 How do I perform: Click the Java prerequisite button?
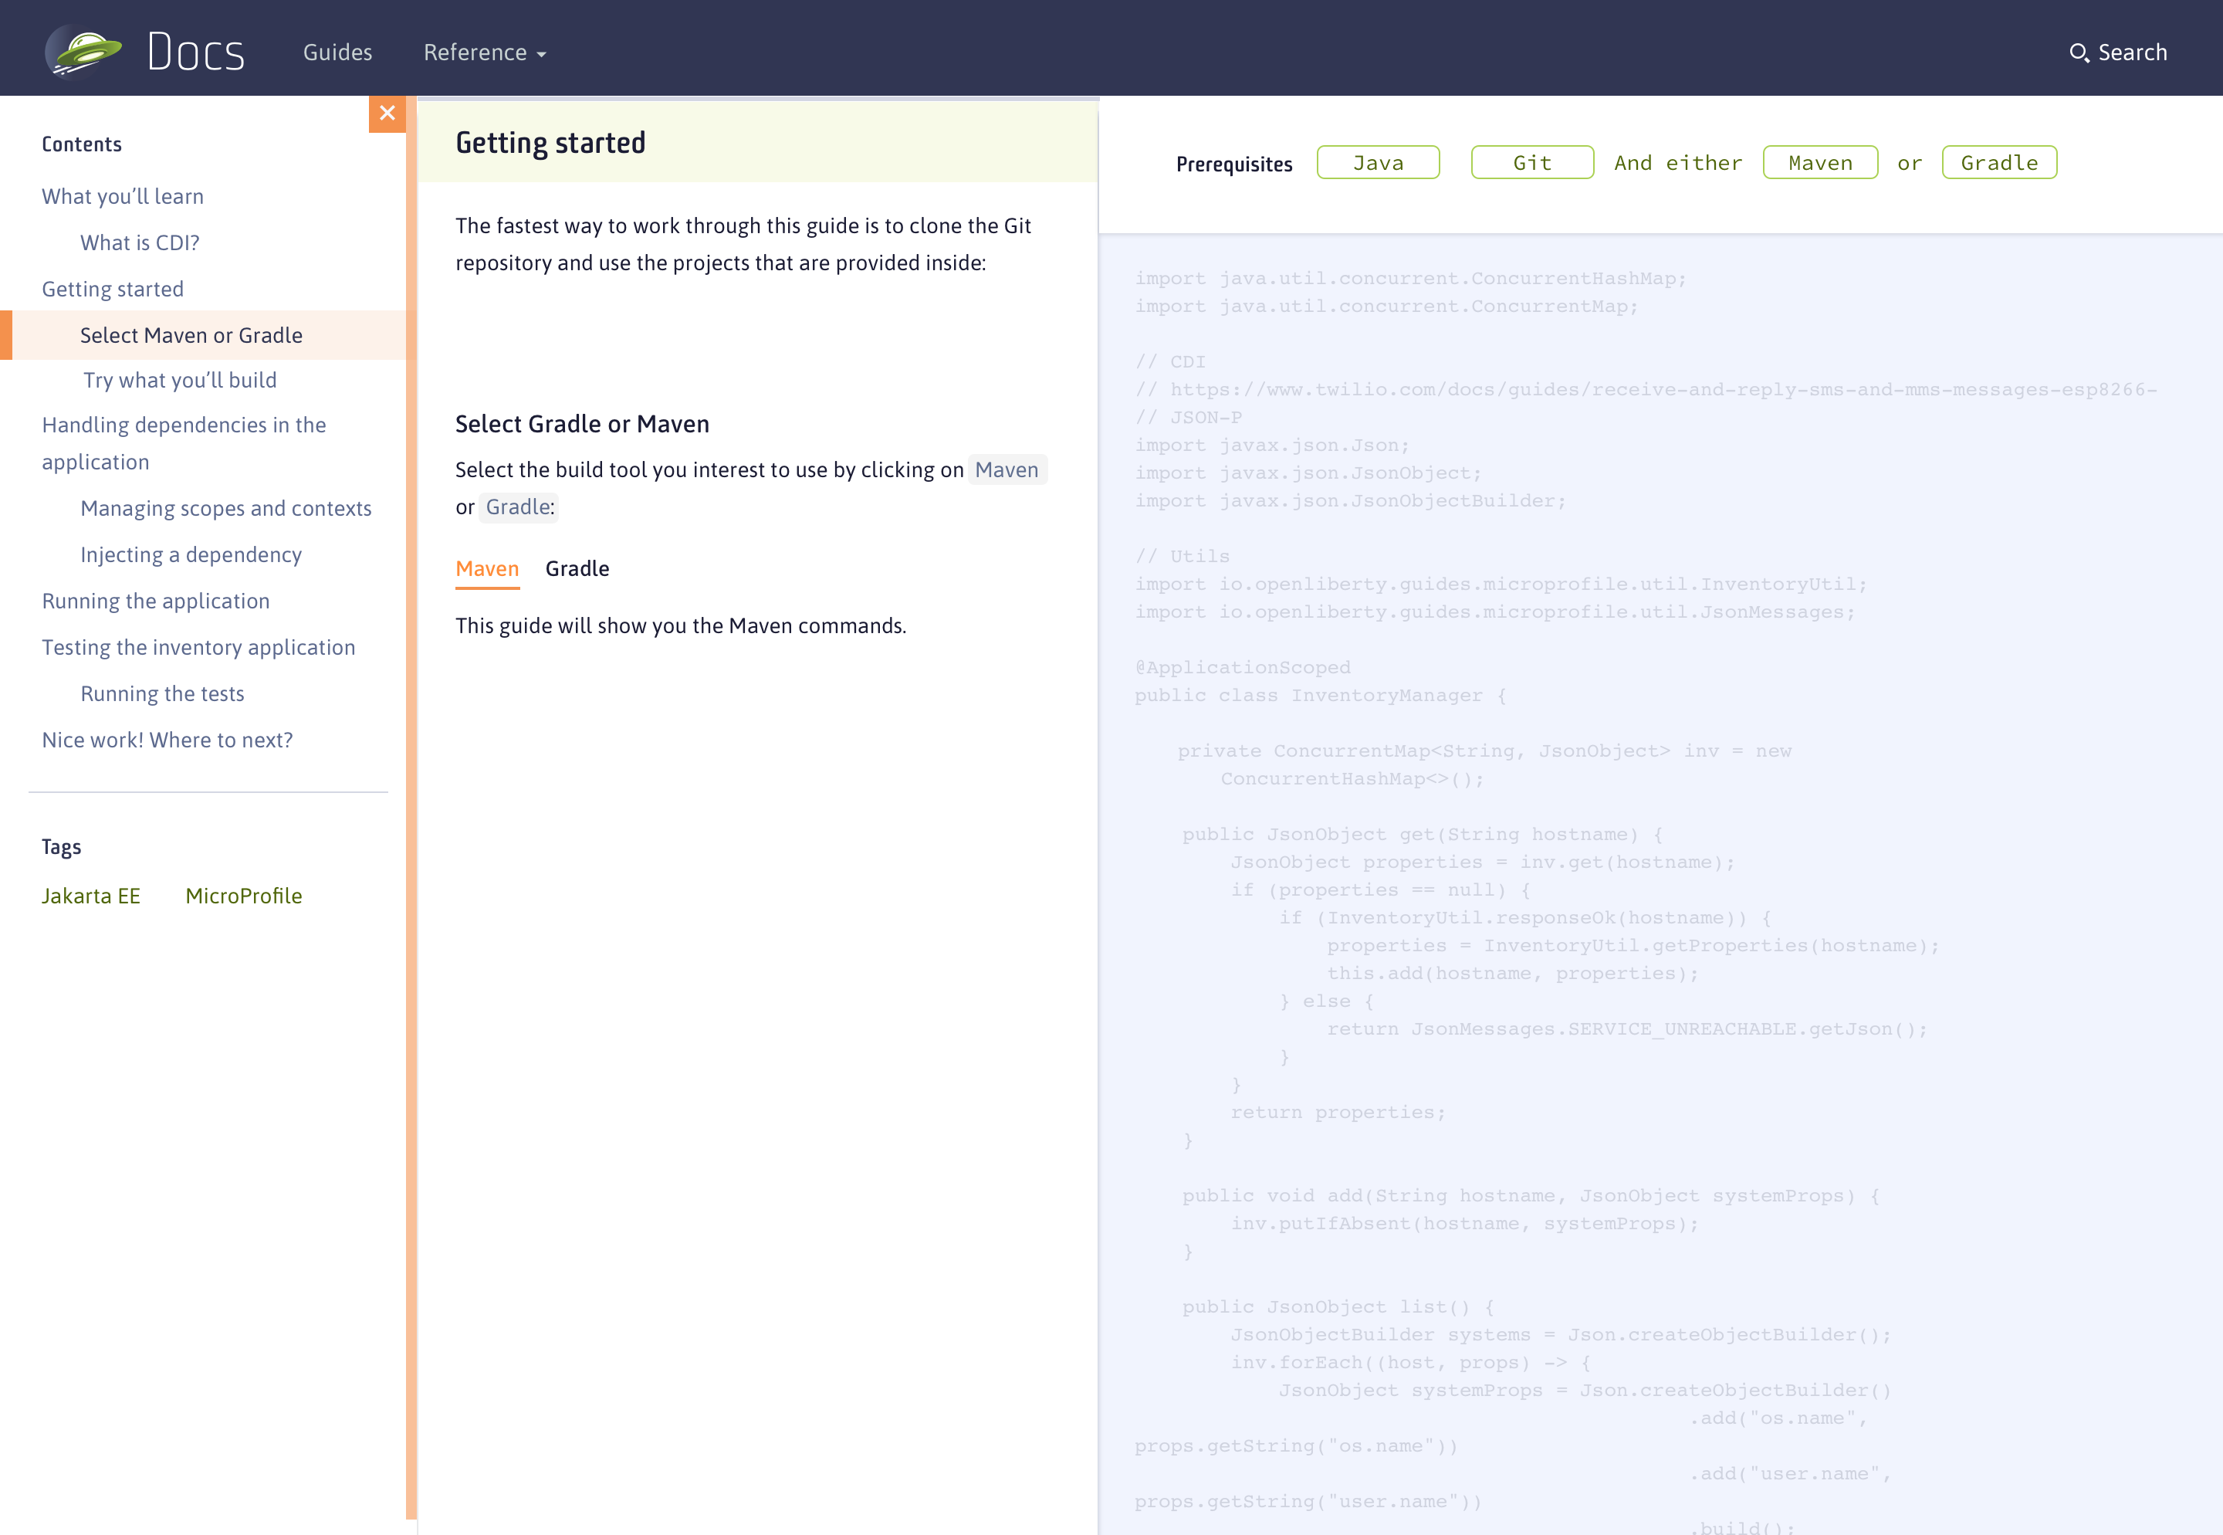point(1378,161)
